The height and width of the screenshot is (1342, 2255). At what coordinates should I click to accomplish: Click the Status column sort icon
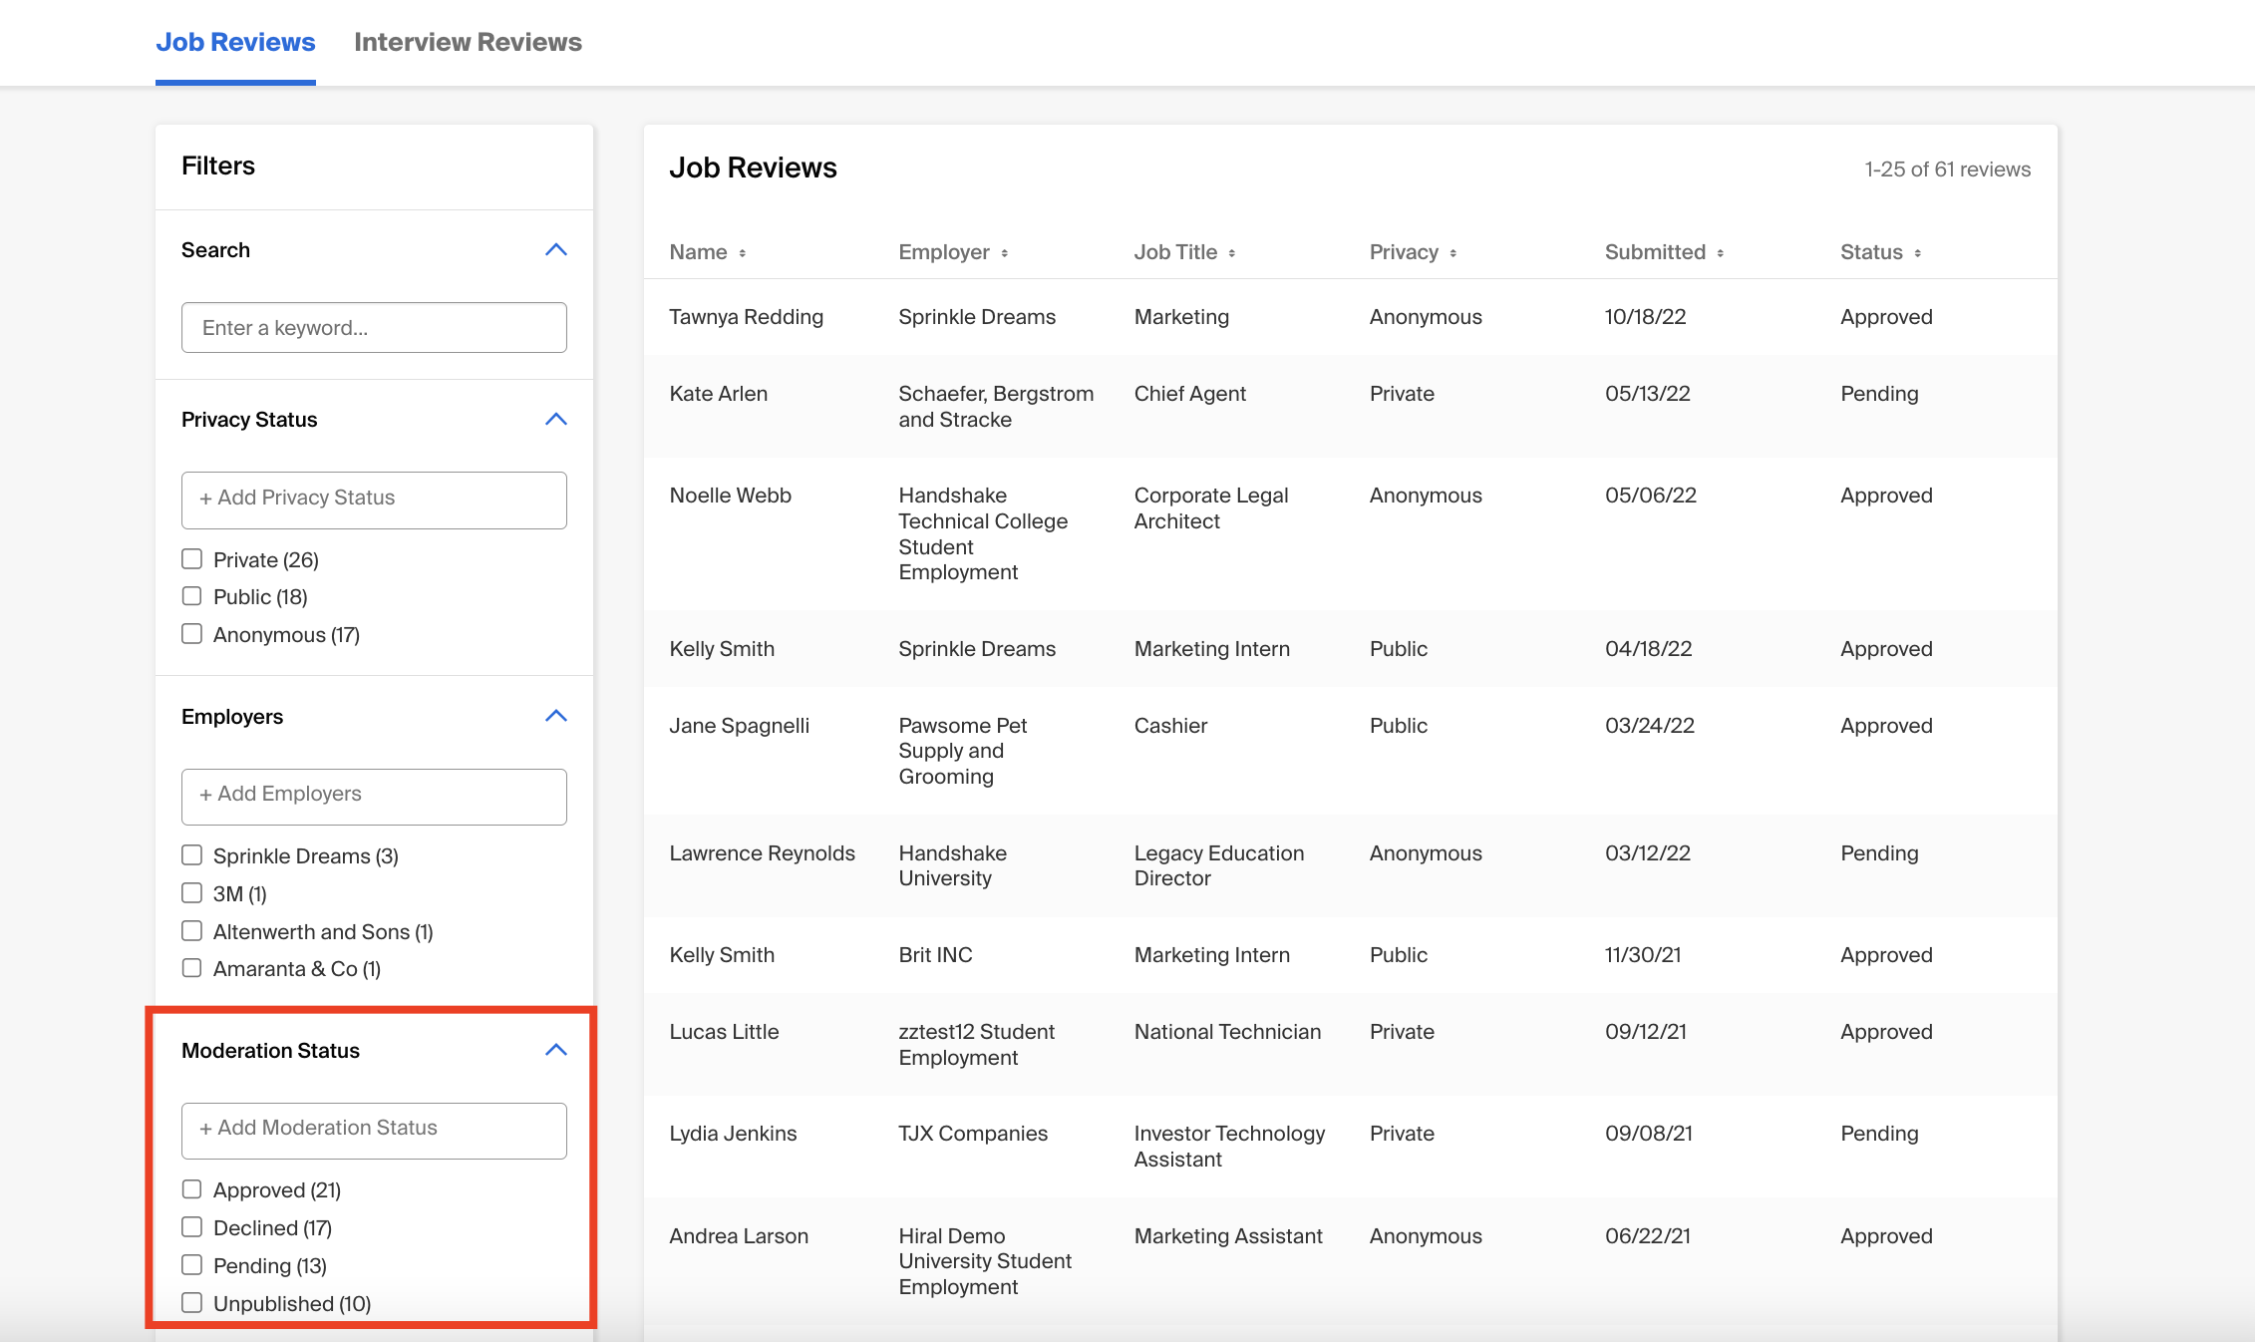pyautogui.click(x=1917, y=253)
